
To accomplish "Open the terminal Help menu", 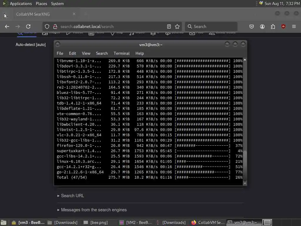I will (x=140, y=54).
